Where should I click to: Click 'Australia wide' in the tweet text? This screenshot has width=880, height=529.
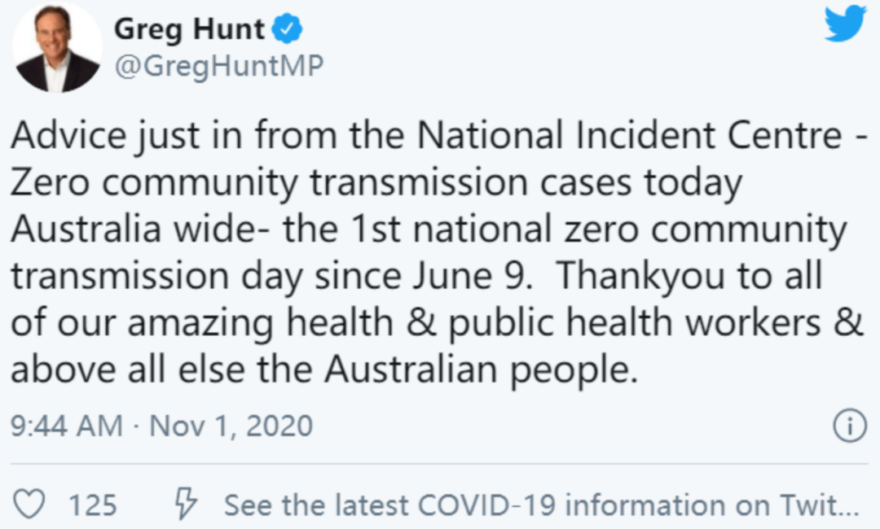tap(134, 229)
